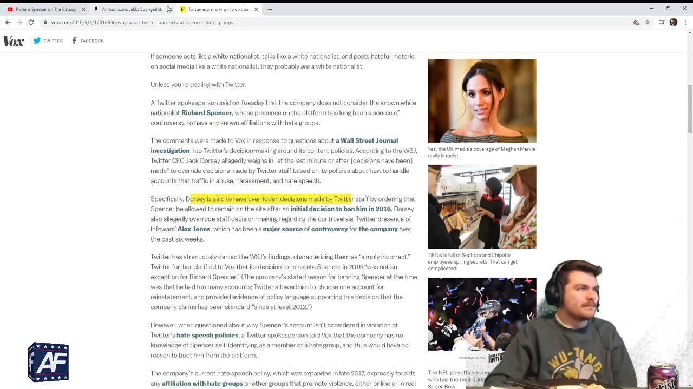Select the Twitter explains why tab

[x=219, y=9]
